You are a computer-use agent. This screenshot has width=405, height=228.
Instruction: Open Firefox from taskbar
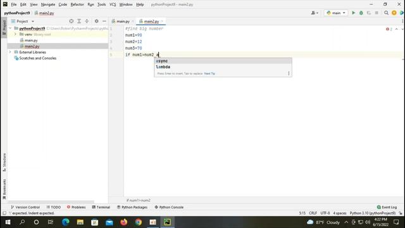[x=124, y=222]
